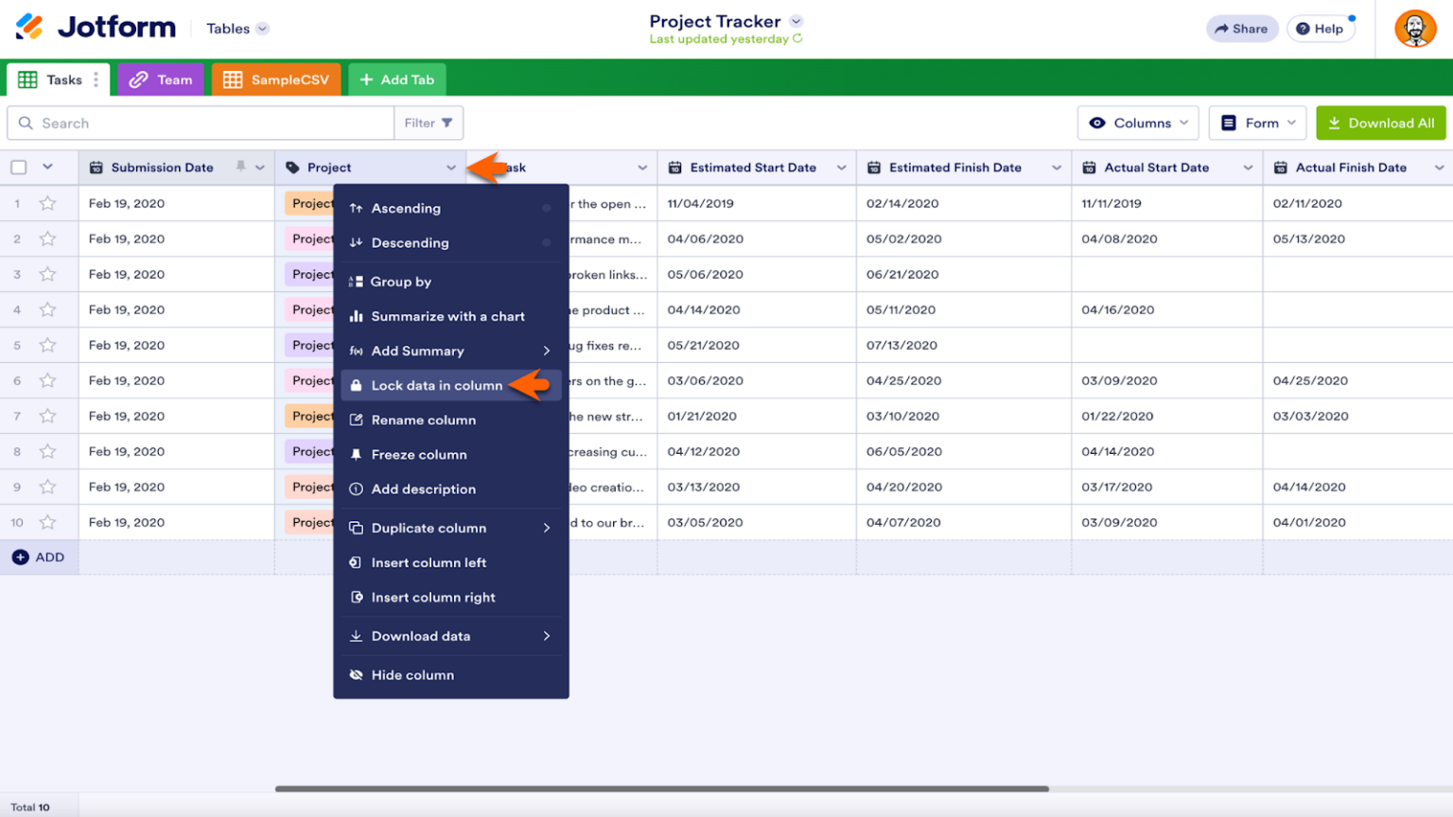This screenshot has width=1453, height=817.
Task: Toggle the favorite star on row 5
Action: click(x=48, y=345)
